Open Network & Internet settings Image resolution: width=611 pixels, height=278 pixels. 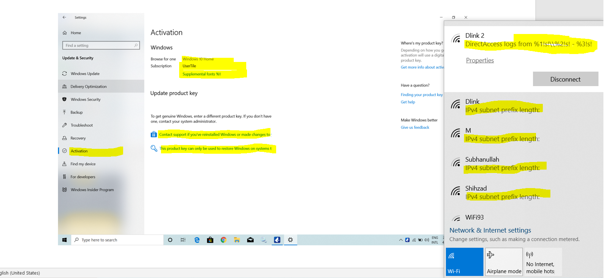pyautogui.click(x=490, y=230)
